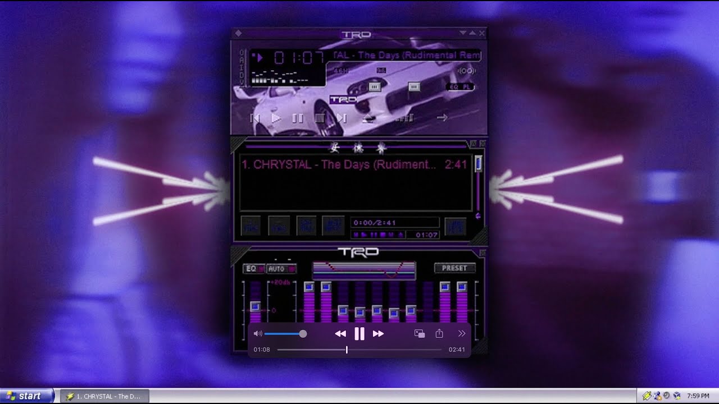719x404 pixels.
Task: Click the first EQ band slider knob
Action: pos(309,287)
